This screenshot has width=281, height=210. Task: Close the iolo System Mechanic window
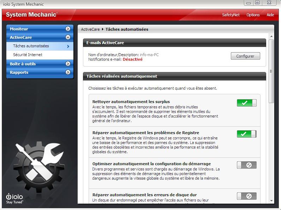click(269, 3)
